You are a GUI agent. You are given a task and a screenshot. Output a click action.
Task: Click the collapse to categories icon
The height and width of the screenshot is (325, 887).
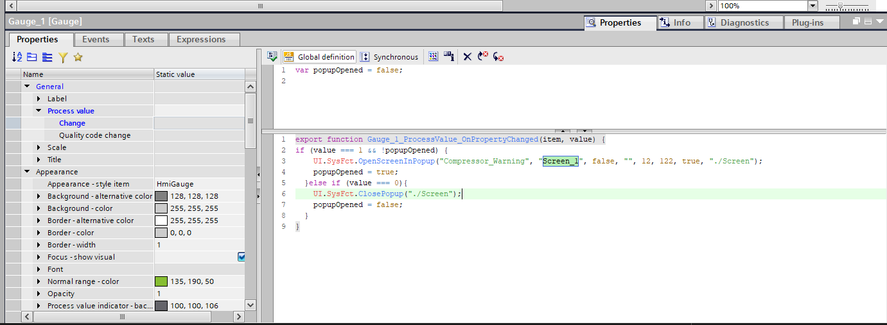tap(32, 57)
